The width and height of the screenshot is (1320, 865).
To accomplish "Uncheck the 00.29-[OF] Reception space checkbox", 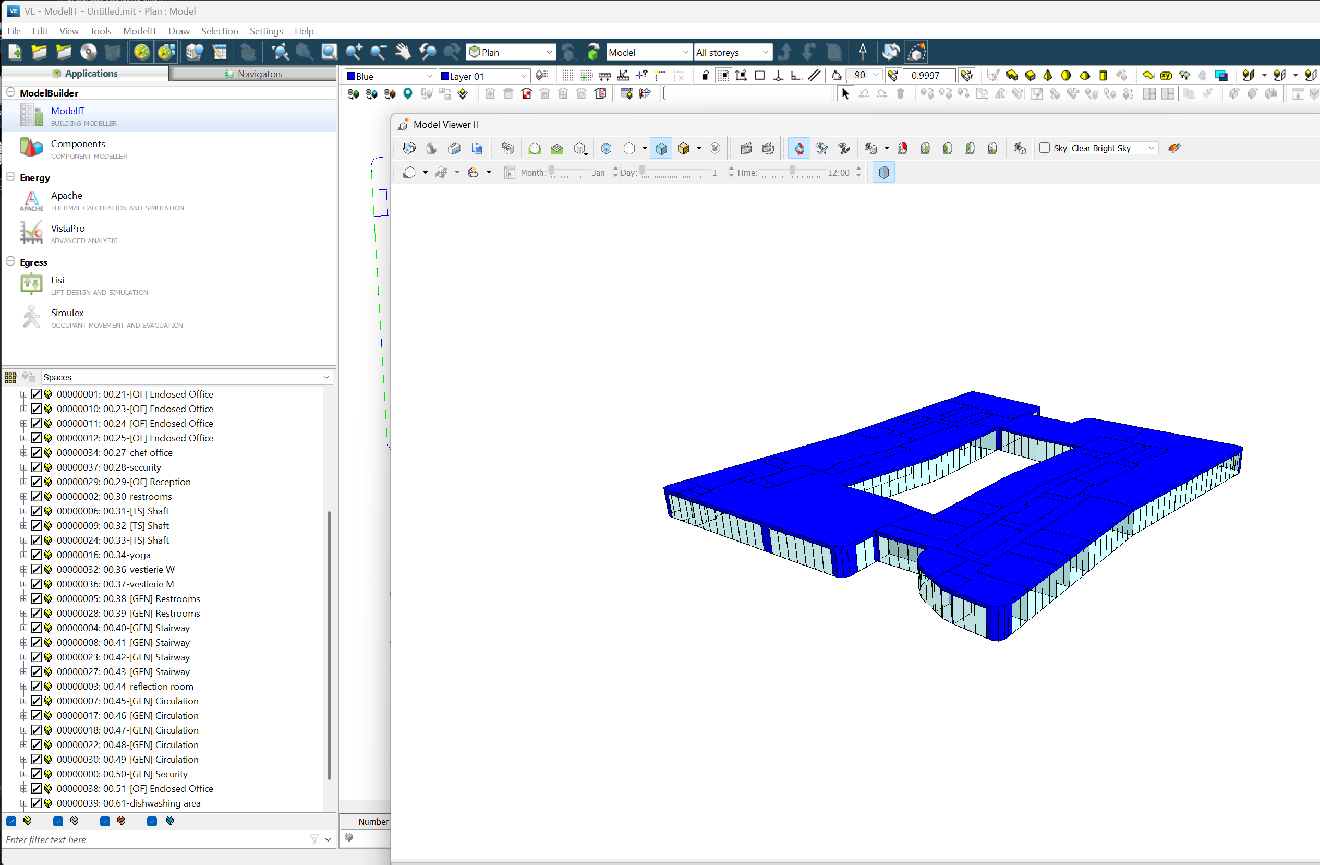I will point(37,482).
